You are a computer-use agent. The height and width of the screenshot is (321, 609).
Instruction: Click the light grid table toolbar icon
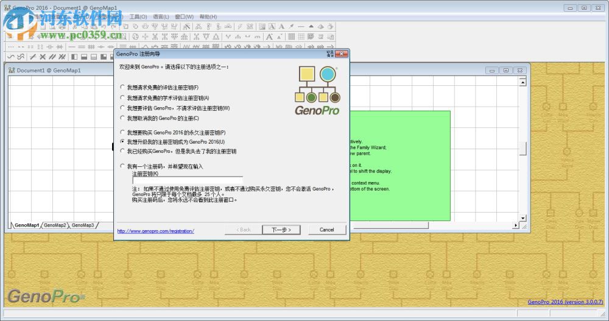(x=301, y=37)
